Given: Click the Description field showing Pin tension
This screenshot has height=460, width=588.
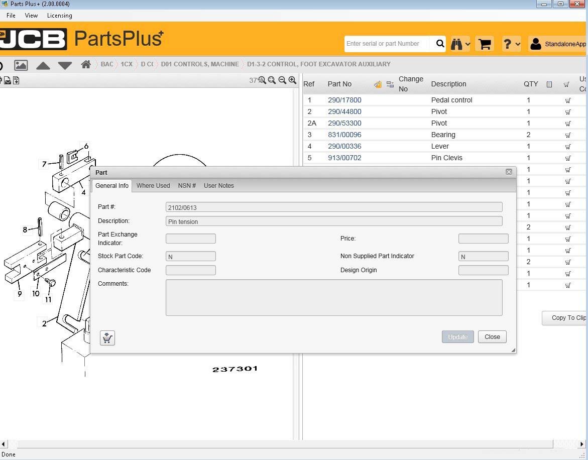Looking at the screenshot, I should pyautogui.click(x=334, y=221).
